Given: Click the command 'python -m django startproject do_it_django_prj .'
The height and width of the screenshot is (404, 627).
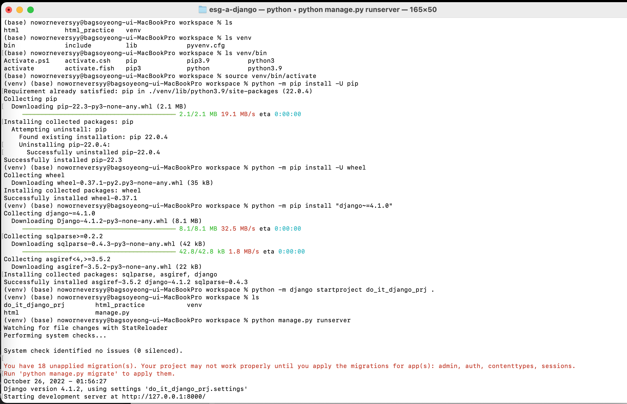Looking at the screenshot, I should pyautogui.click(x=343, y=290).
